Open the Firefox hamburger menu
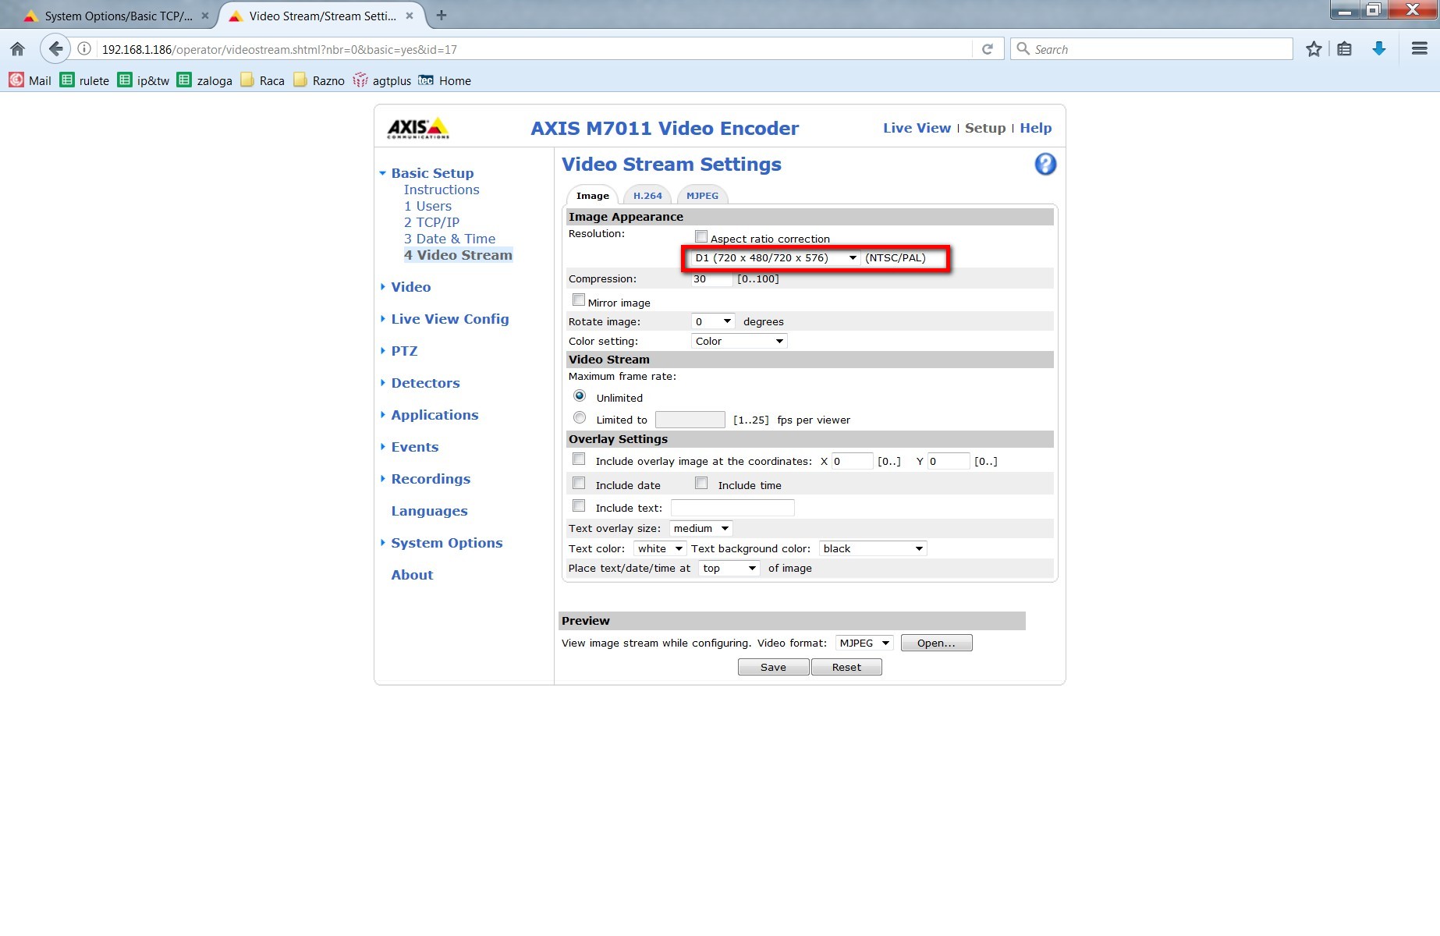This screenshot has width=1440, height=936. [x=1420, y=49]
